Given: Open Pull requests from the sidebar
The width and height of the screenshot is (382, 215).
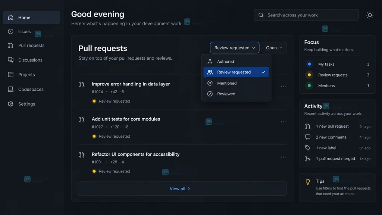Looking at the screenshot, I should coord(31,45).
